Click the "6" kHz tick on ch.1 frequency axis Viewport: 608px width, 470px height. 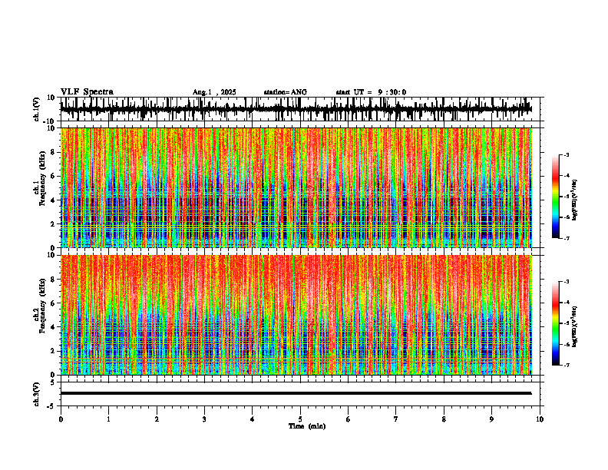[x=54, y=177]
